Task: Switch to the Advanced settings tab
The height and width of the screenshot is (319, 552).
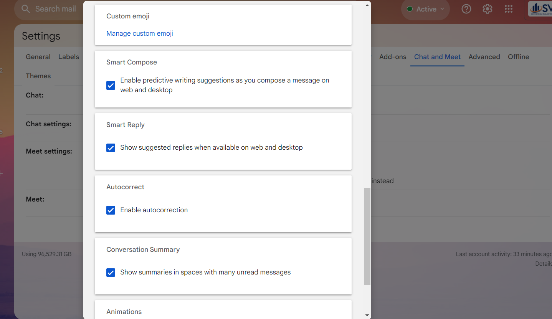Action: click(484, 57)
